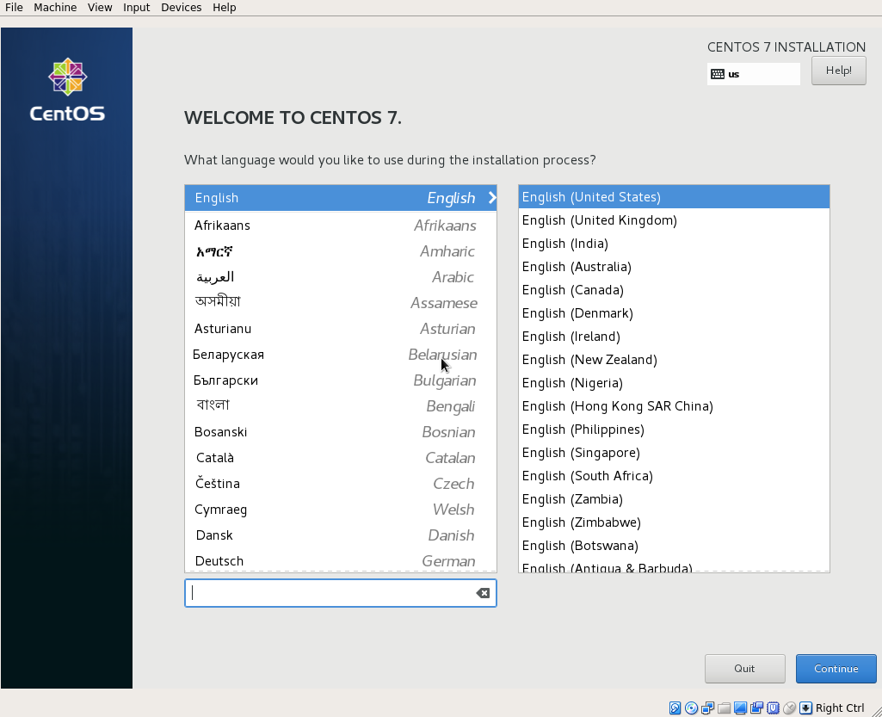Screen dimensions: 882x717
Task: Open the Machine menu
Action: 54,7
